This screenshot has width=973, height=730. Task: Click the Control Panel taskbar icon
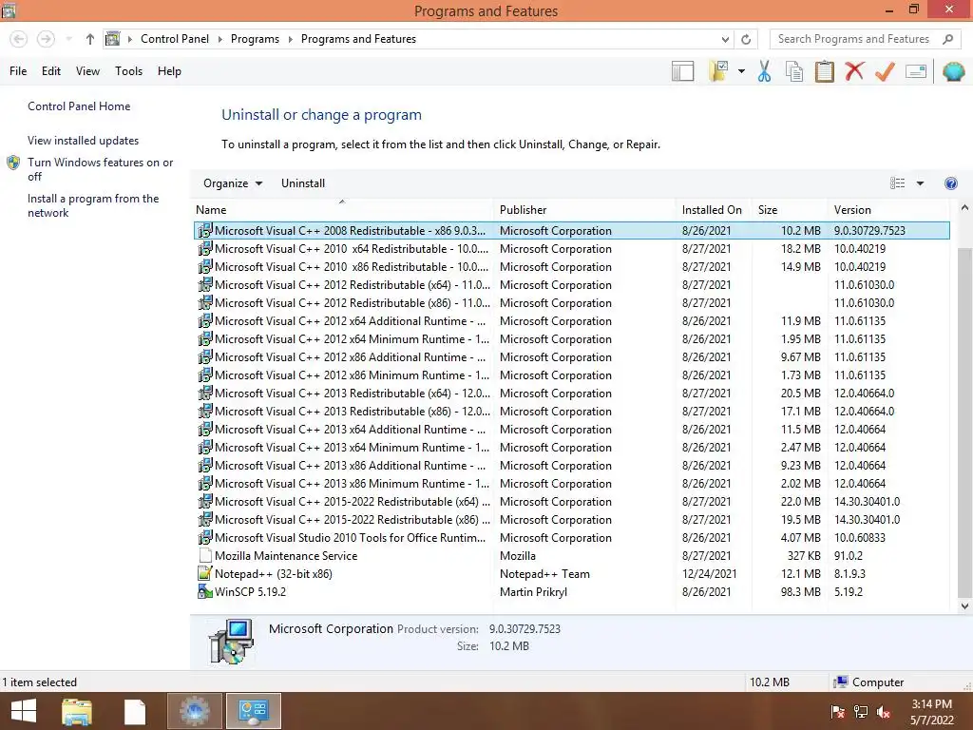(x=253, y=711)
